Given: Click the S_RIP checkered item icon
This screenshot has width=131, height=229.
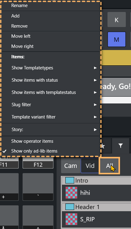Looking at the screenshot, I should coord(71,219).
